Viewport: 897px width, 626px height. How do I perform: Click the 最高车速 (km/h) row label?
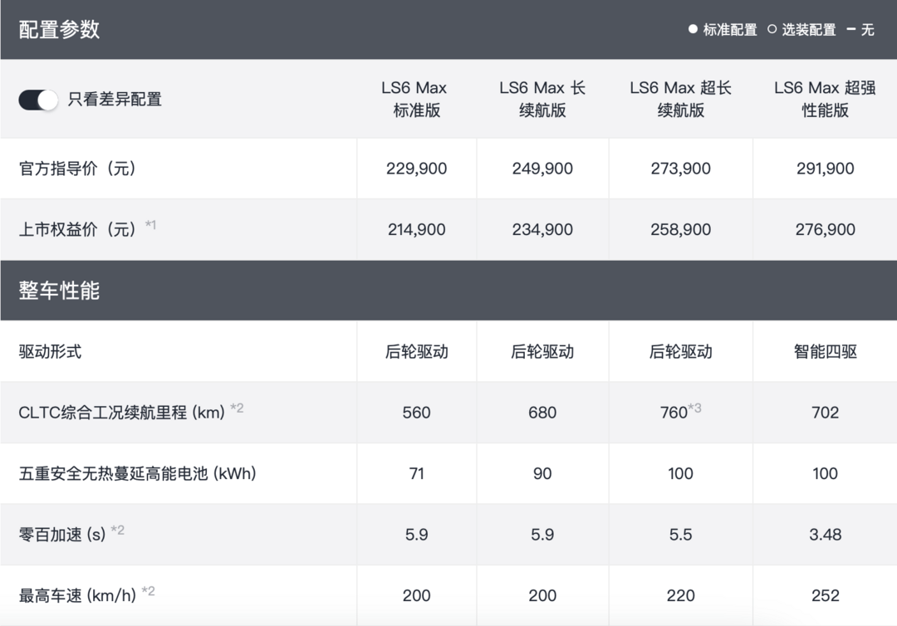(77, 596)
